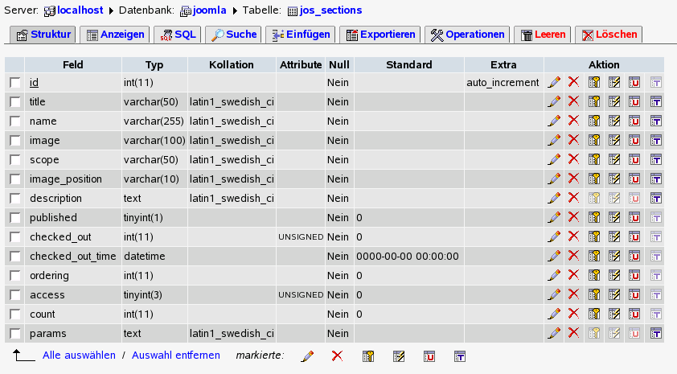The width and height of the screenshot is (677, 374).
Task: Drop marked fields via bottom red X
Action: [337, 356]
